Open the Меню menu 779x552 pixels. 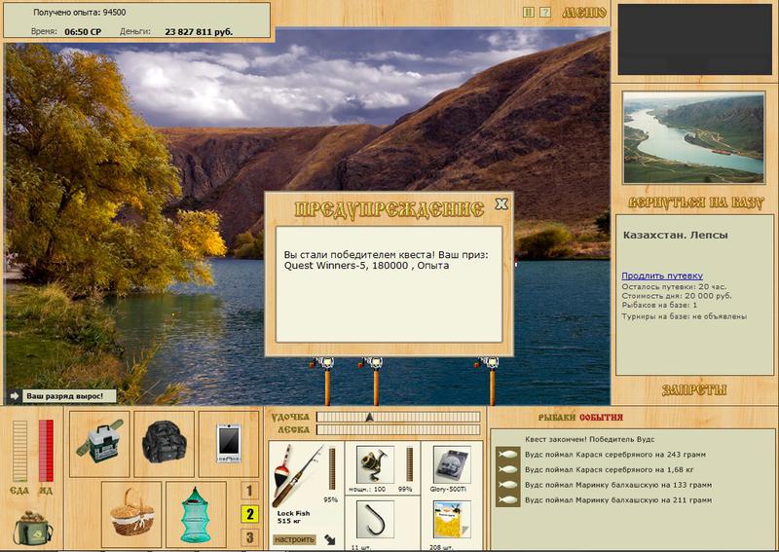tap(584, 13)
